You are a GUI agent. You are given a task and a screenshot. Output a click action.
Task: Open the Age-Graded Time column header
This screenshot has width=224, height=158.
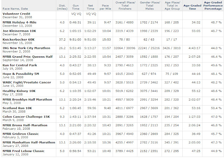(192, 7)
